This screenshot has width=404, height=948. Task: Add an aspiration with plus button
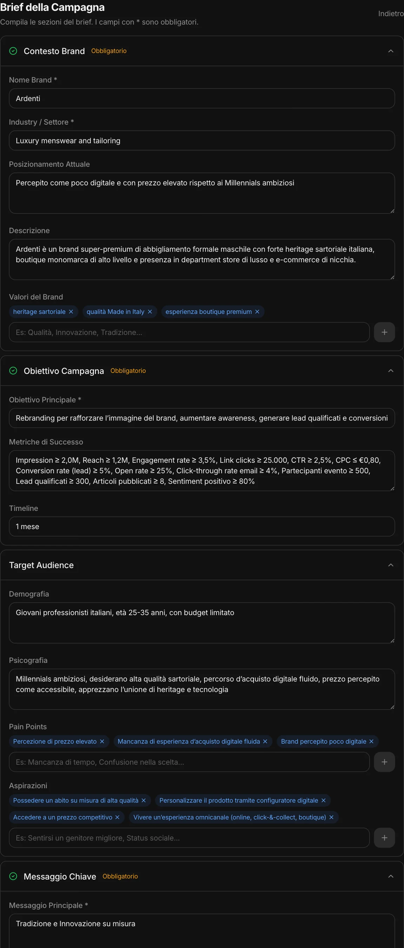point(384,838)
